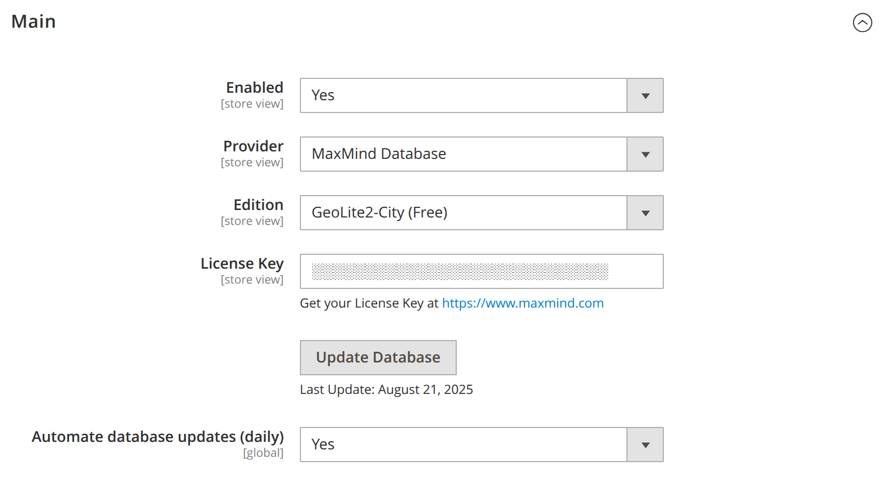Click the License Key field label
The width and height of the screenshot is (889, 484).
click(x=242, y=264)
